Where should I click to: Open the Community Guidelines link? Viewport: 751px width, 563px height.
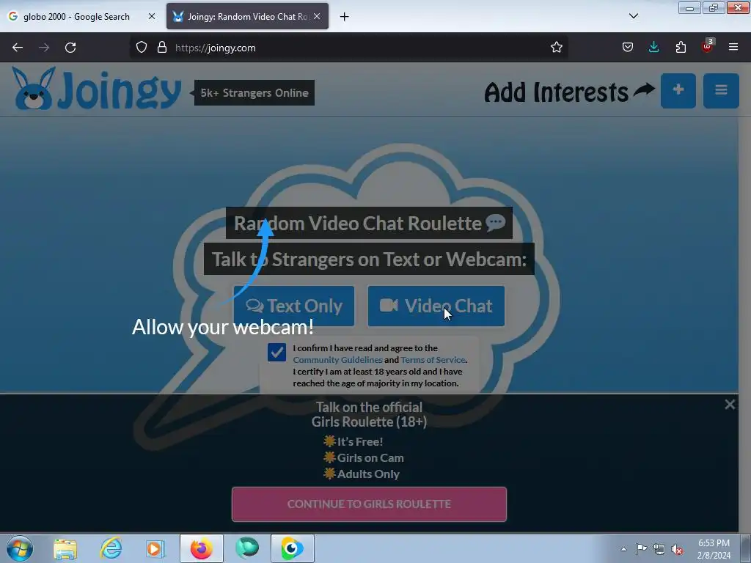tap(337, 359)
